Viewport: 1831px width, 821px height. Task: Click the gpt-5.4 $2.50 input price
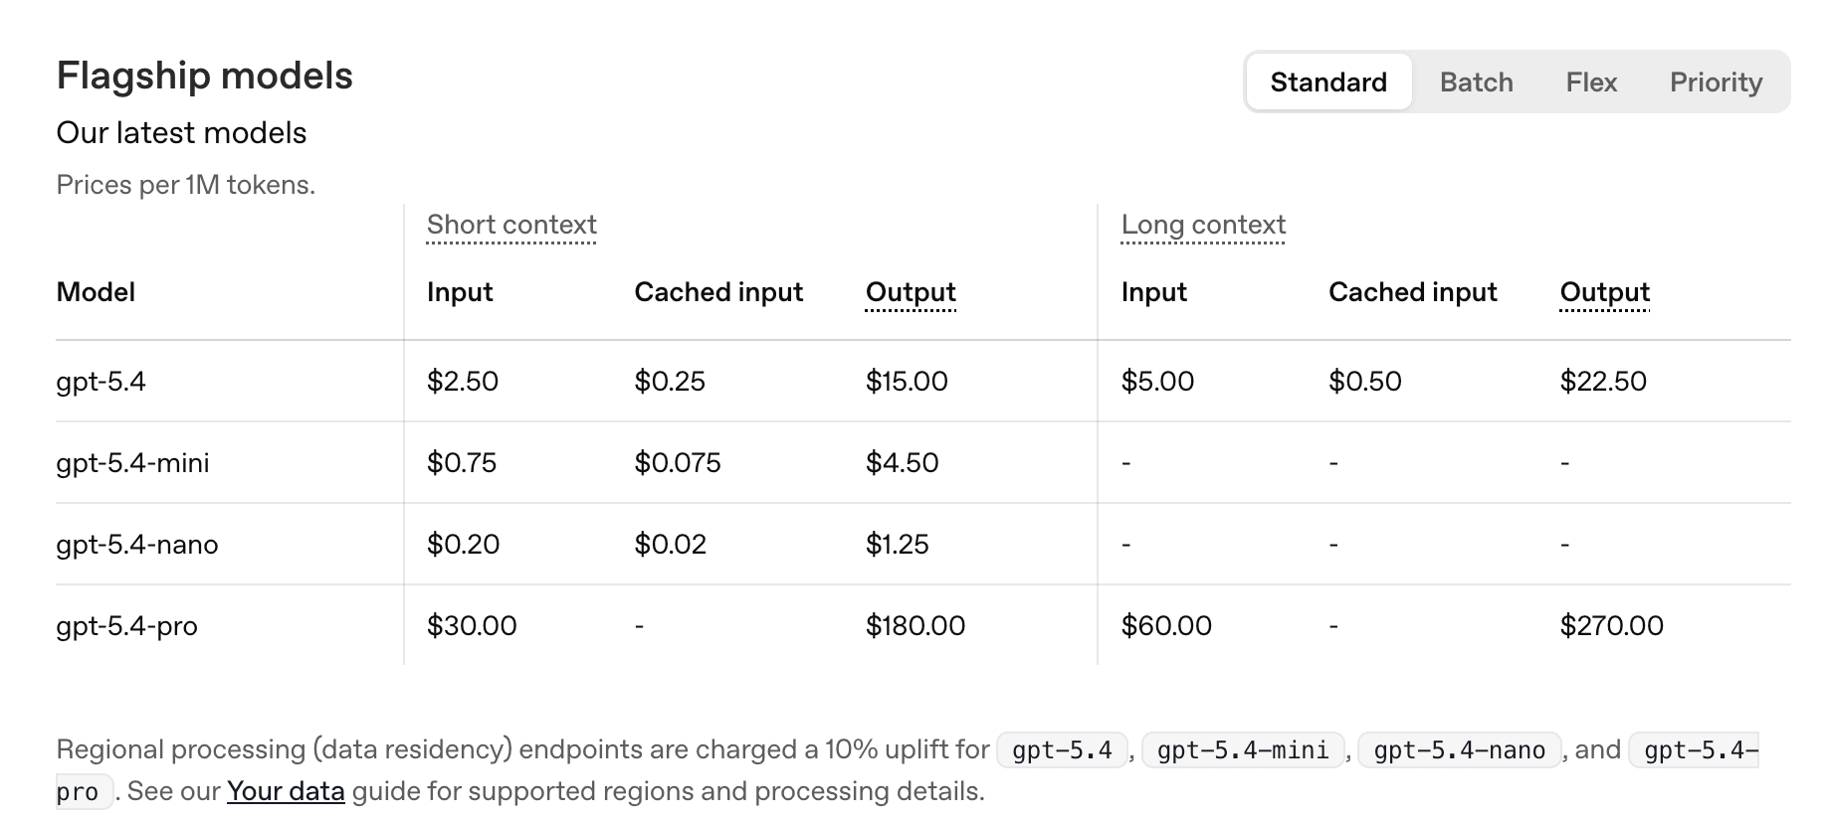pyautogui.click(x=463, y=382)
